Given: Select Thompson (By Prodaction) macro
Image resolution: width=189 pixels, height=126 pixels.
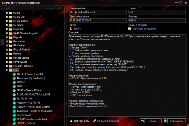Looking at the screenshot, I should [29, 78].
